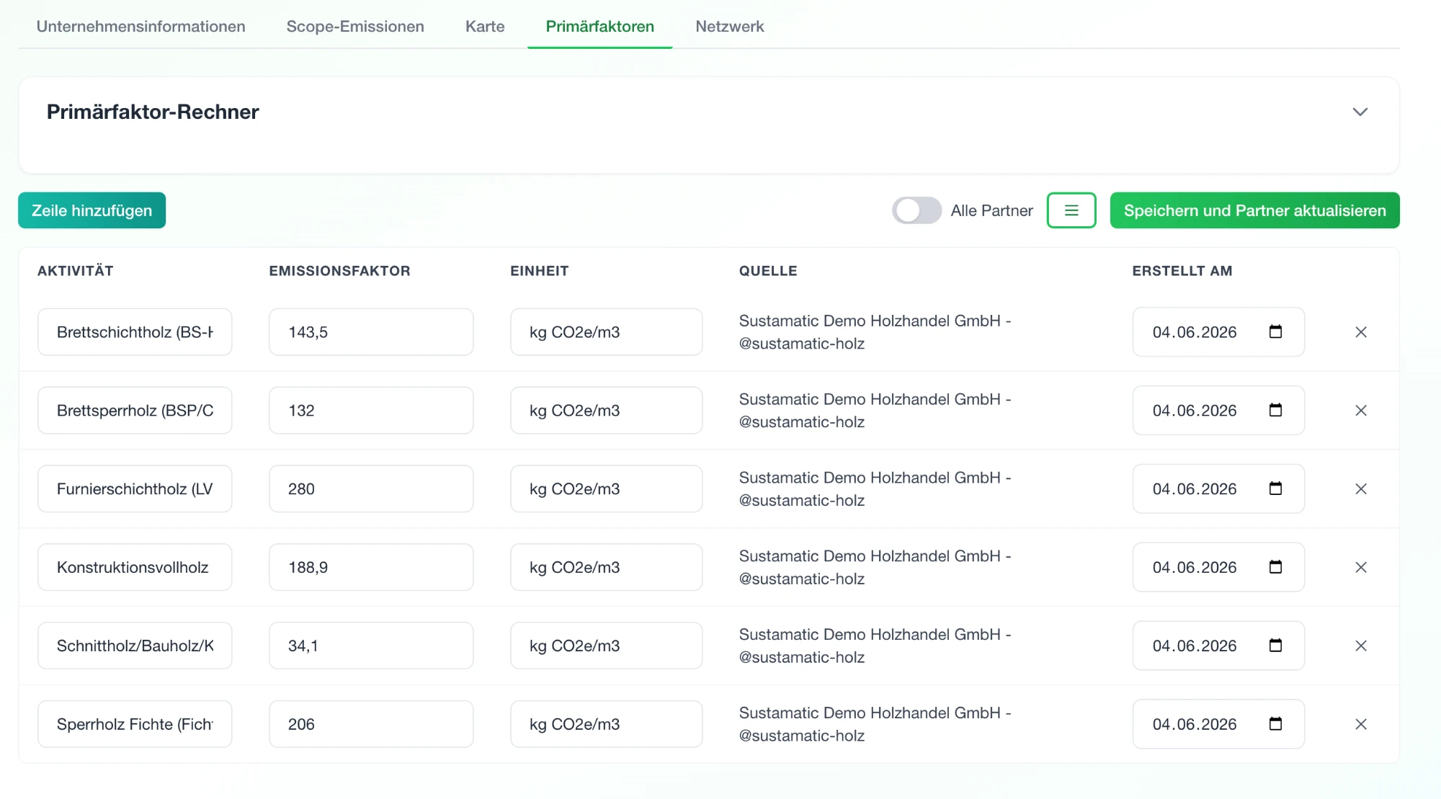Click the QUELLE column header
This screenshot has height=799, width=1441.
point(768,271)
